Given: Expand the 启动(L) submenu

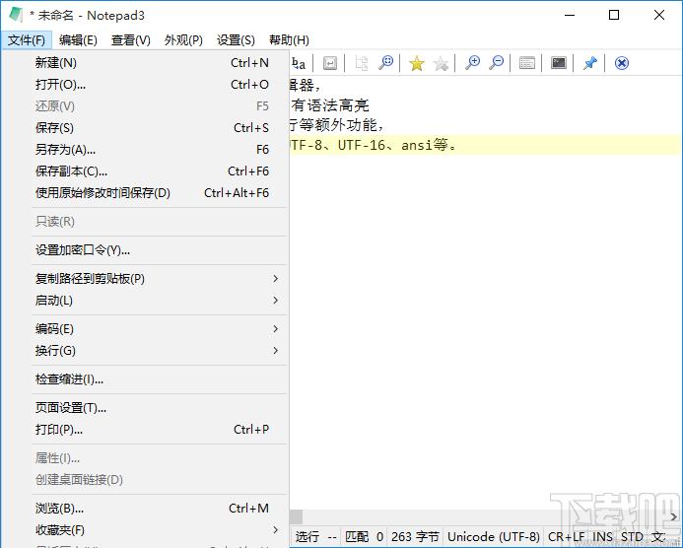Looking at the screenshot, I should [145, 301].
